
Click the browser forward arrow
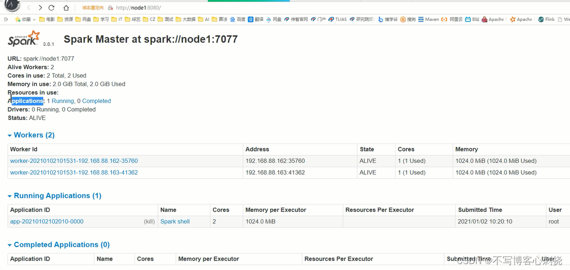(40, 7)
